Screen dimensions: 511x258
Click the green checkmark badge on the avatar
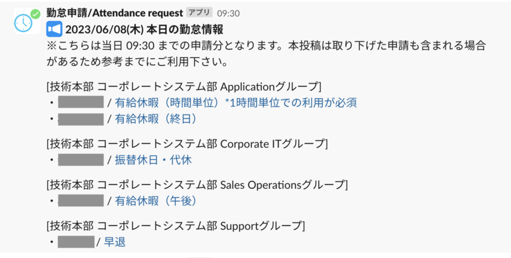pyautogui.click(x=35, y=14)
